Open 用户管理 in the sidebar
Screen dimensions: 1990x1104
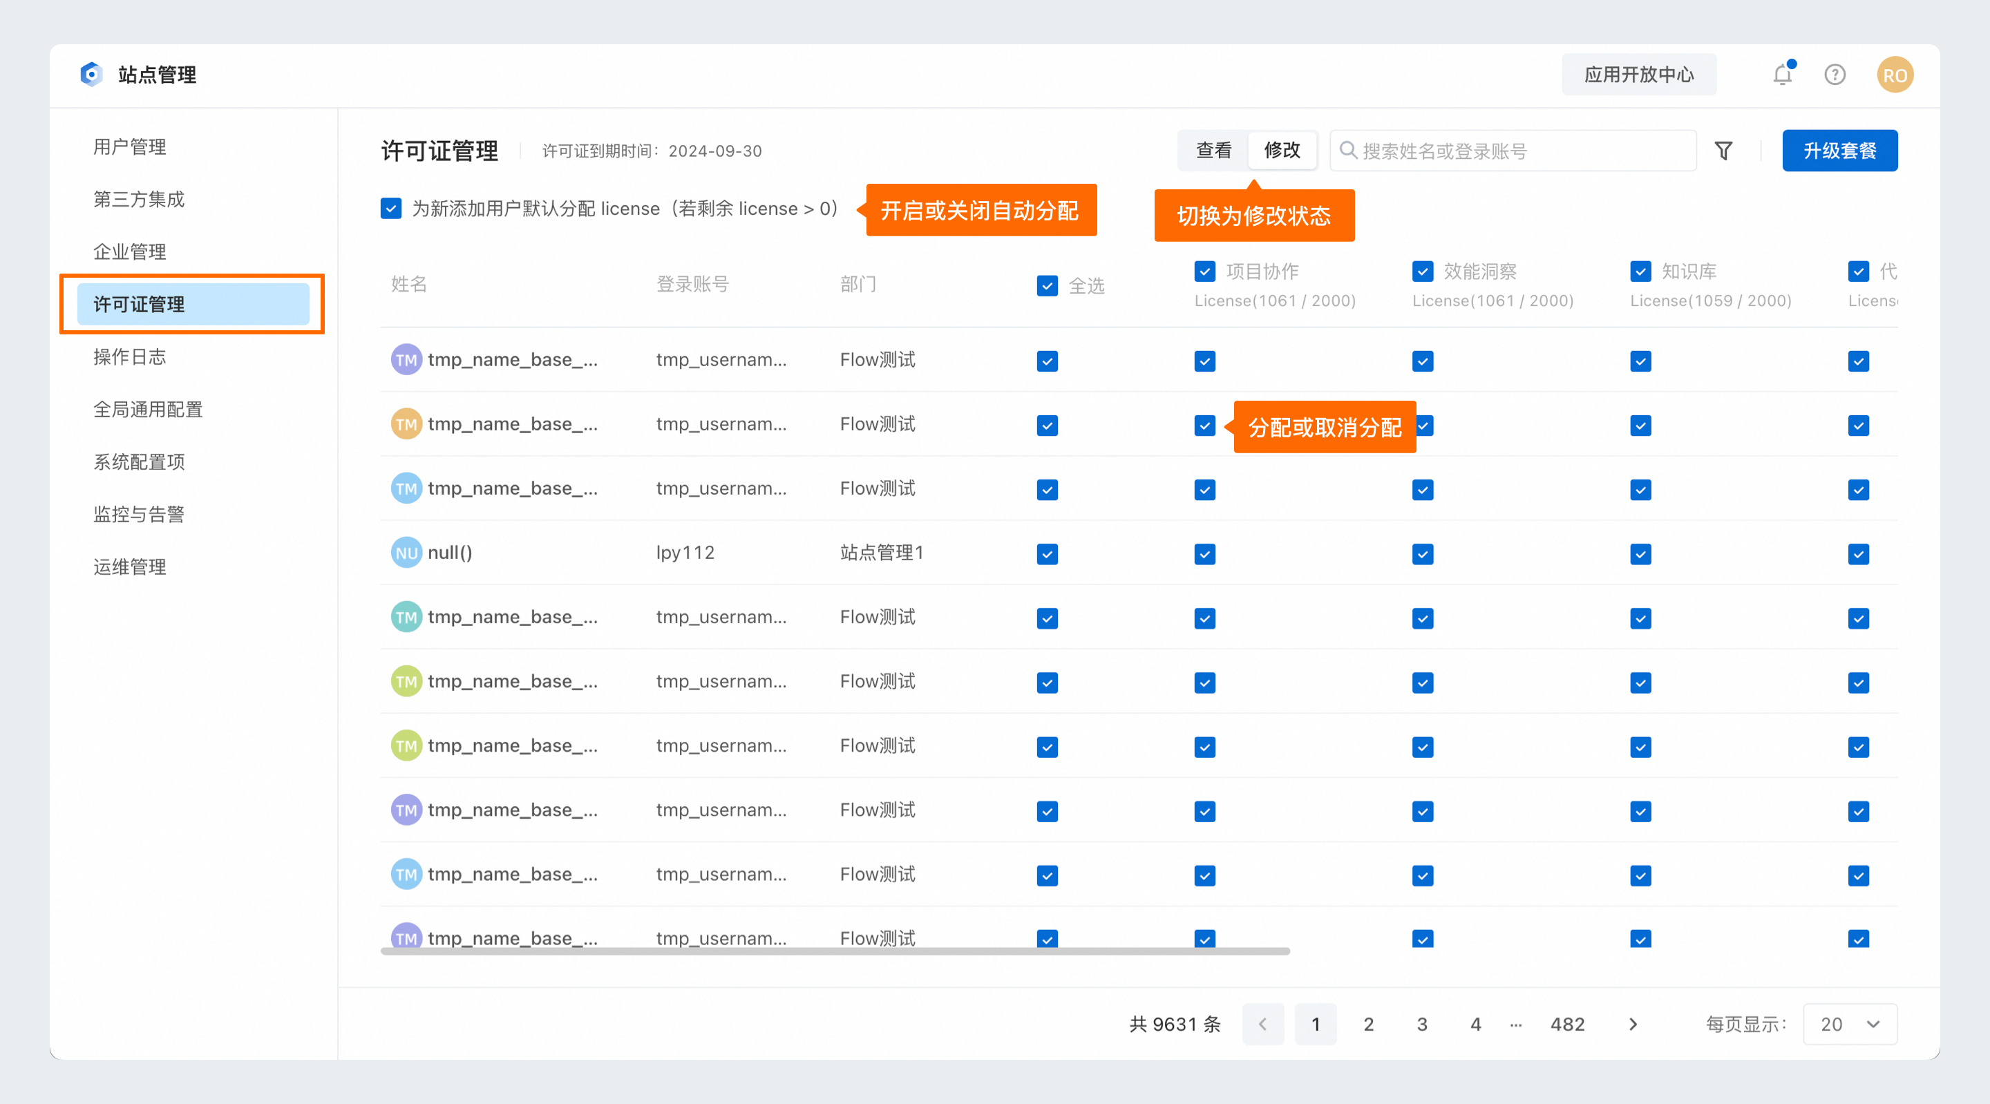point(130,146)
